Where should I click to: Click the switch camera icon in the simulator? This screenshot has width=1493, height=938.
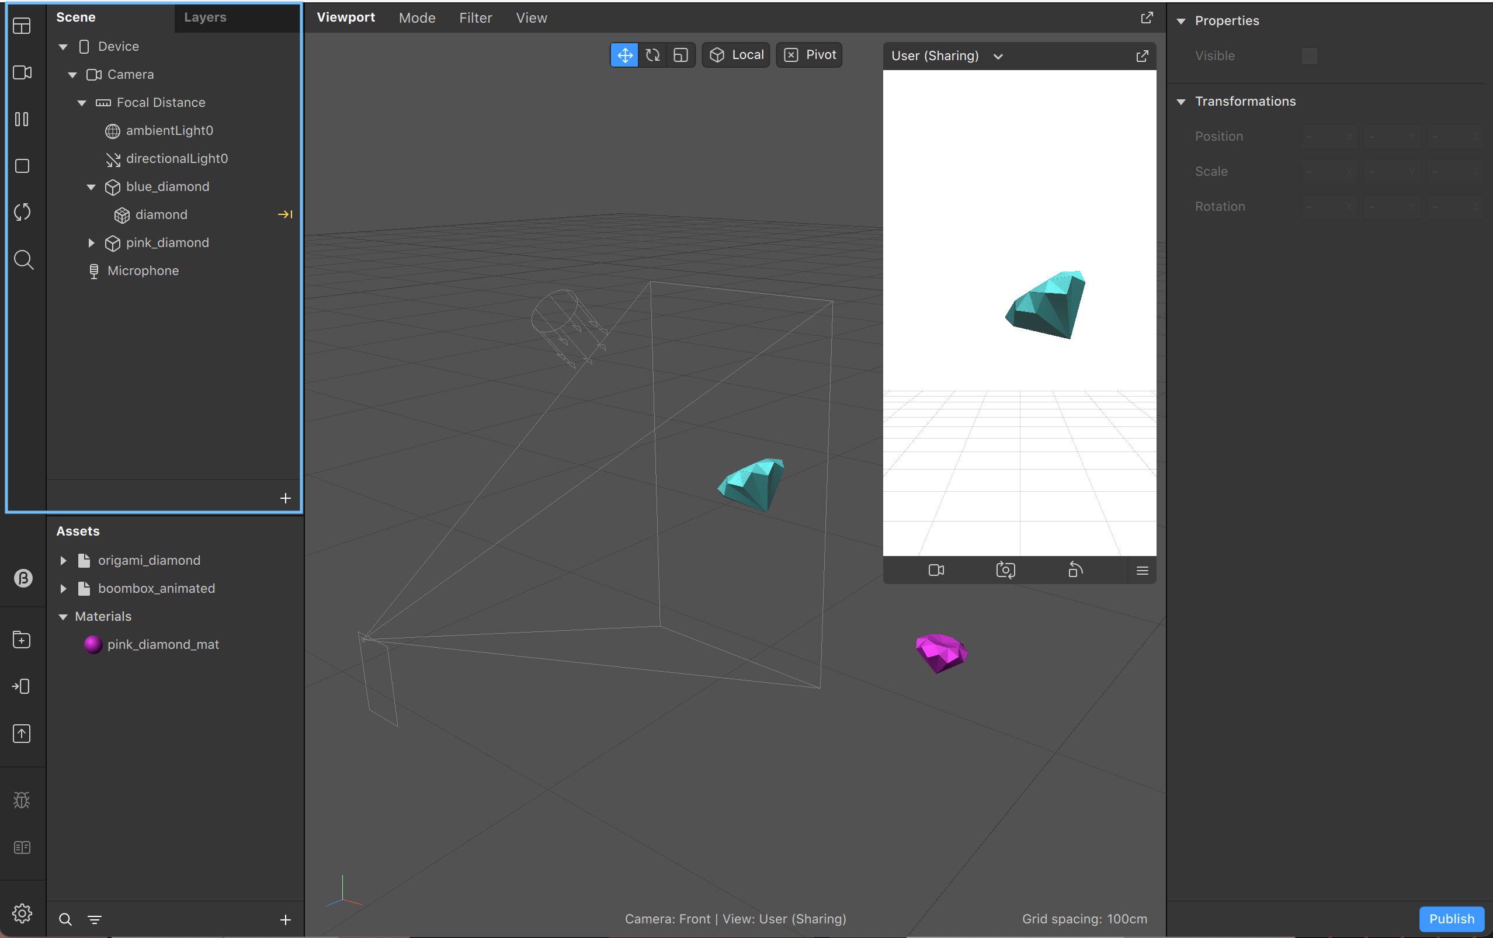1005,569
